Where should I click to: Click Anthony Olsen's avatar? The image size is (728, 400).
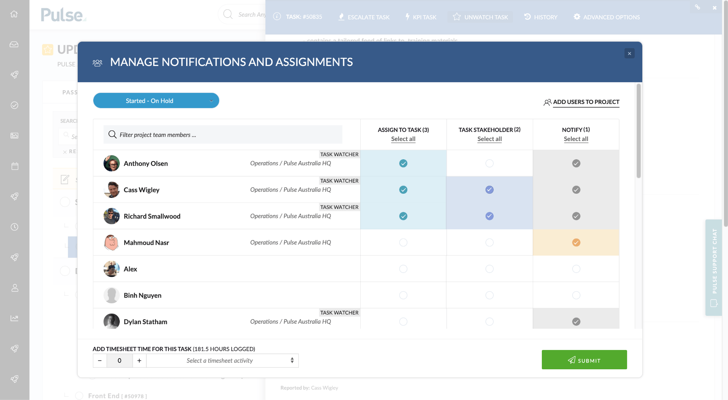[111, 163]
